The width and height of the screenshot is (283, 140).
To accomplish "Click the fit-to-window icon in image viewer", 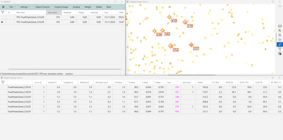I will tap(280, 26).
